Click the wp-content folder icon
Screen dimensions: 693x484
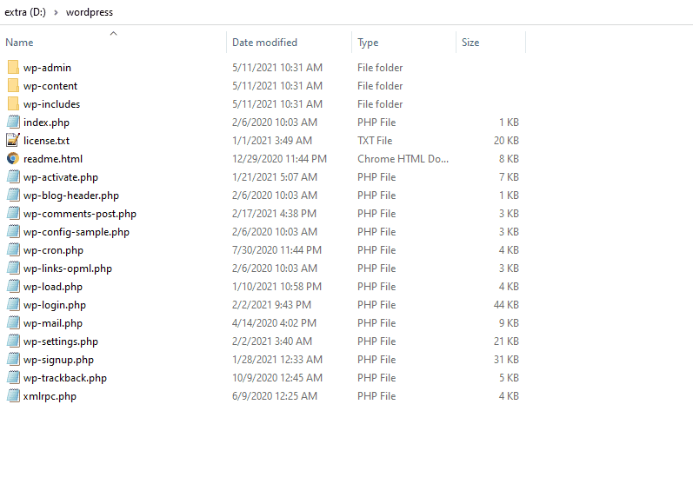pos(13,86)
